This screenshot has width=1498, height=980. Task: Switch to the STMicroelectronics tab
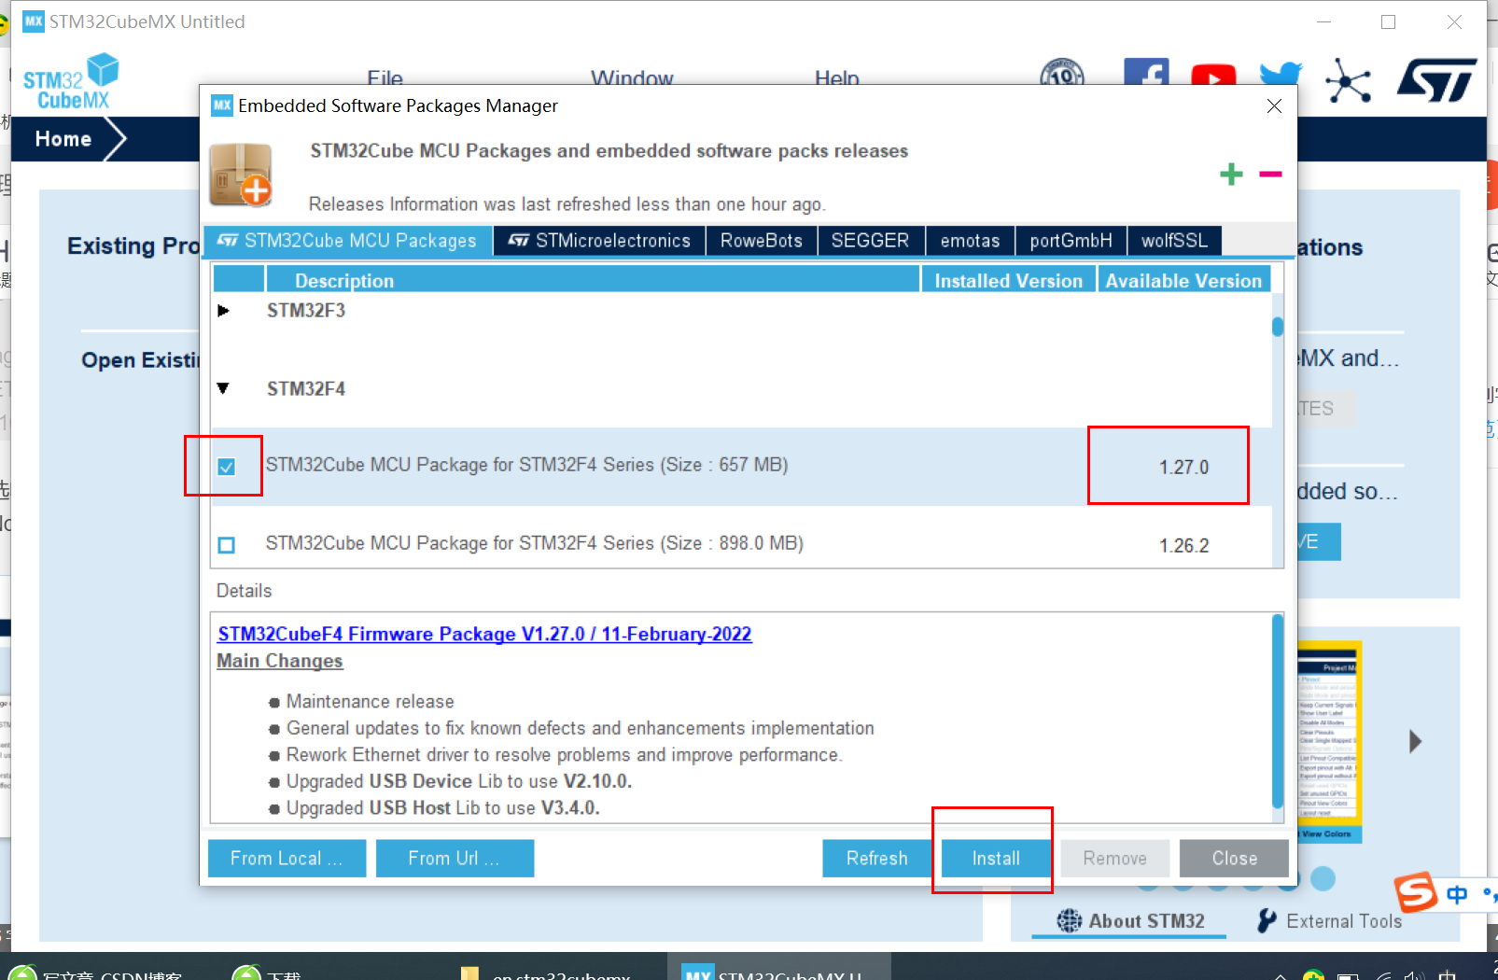click(599, 241)
